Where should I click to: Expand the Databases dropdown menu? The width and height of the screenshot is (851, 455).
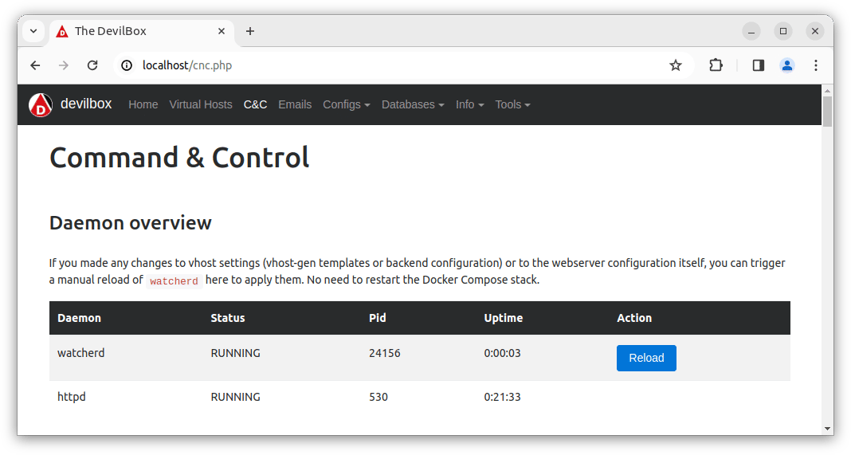(x=413, y=104)
